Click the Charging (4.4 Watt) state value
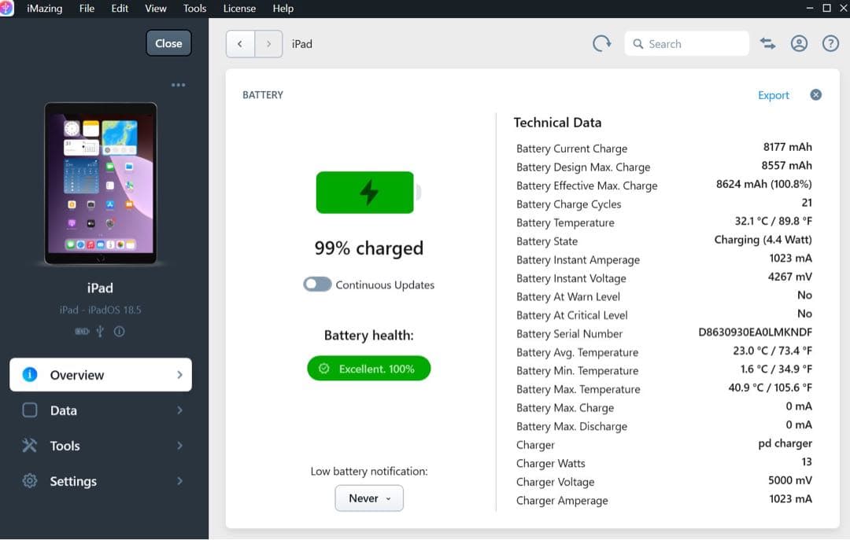This screenshot has height=540, width=850. tap(763, 240)
